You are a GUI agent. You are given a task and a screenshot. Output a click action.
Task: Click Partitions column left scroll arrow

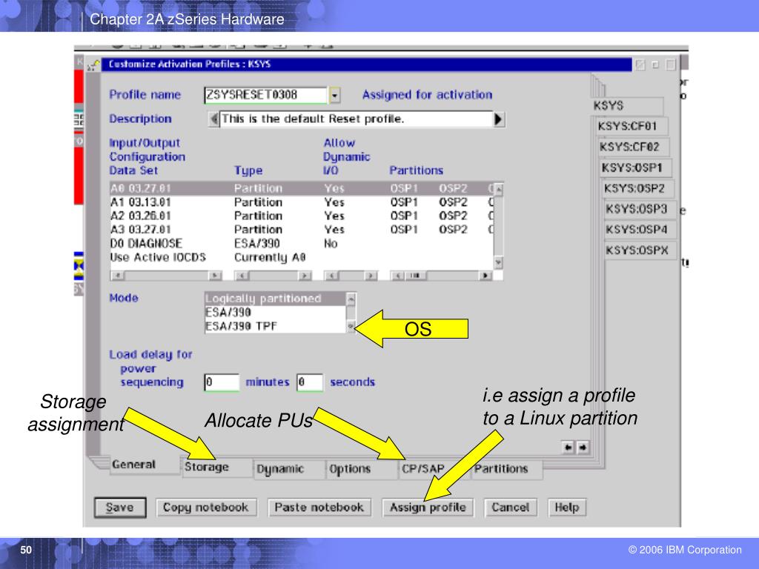(398, 276)
